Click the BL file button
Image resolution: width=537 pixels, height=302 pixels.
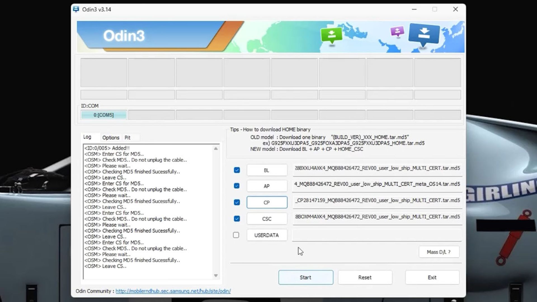(267, 170)
